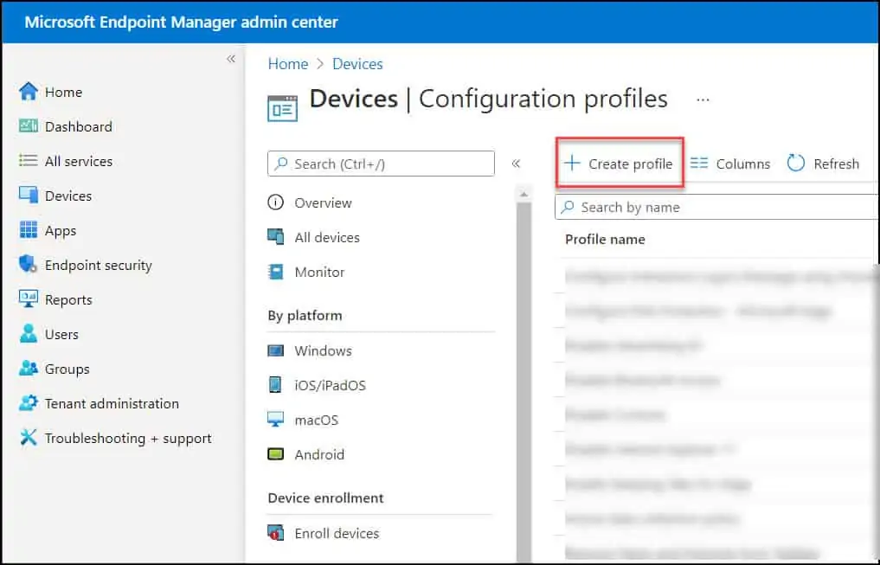The width and height of the screenshot is (880, 565).
Task: Click the All devices text entry
Action: pyautogui.click(x=327, y=237)
